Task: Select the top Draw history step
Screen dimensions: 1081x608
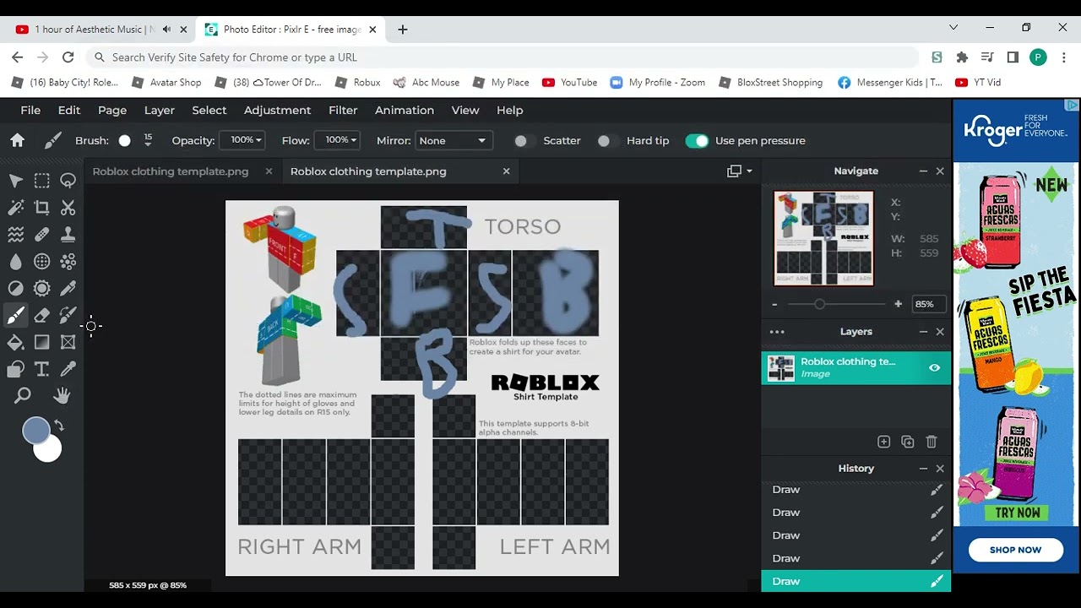Action: 856,490
